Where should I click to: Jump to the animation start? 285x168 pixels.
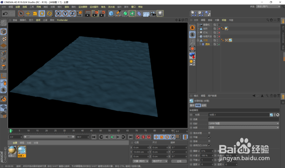94,137
